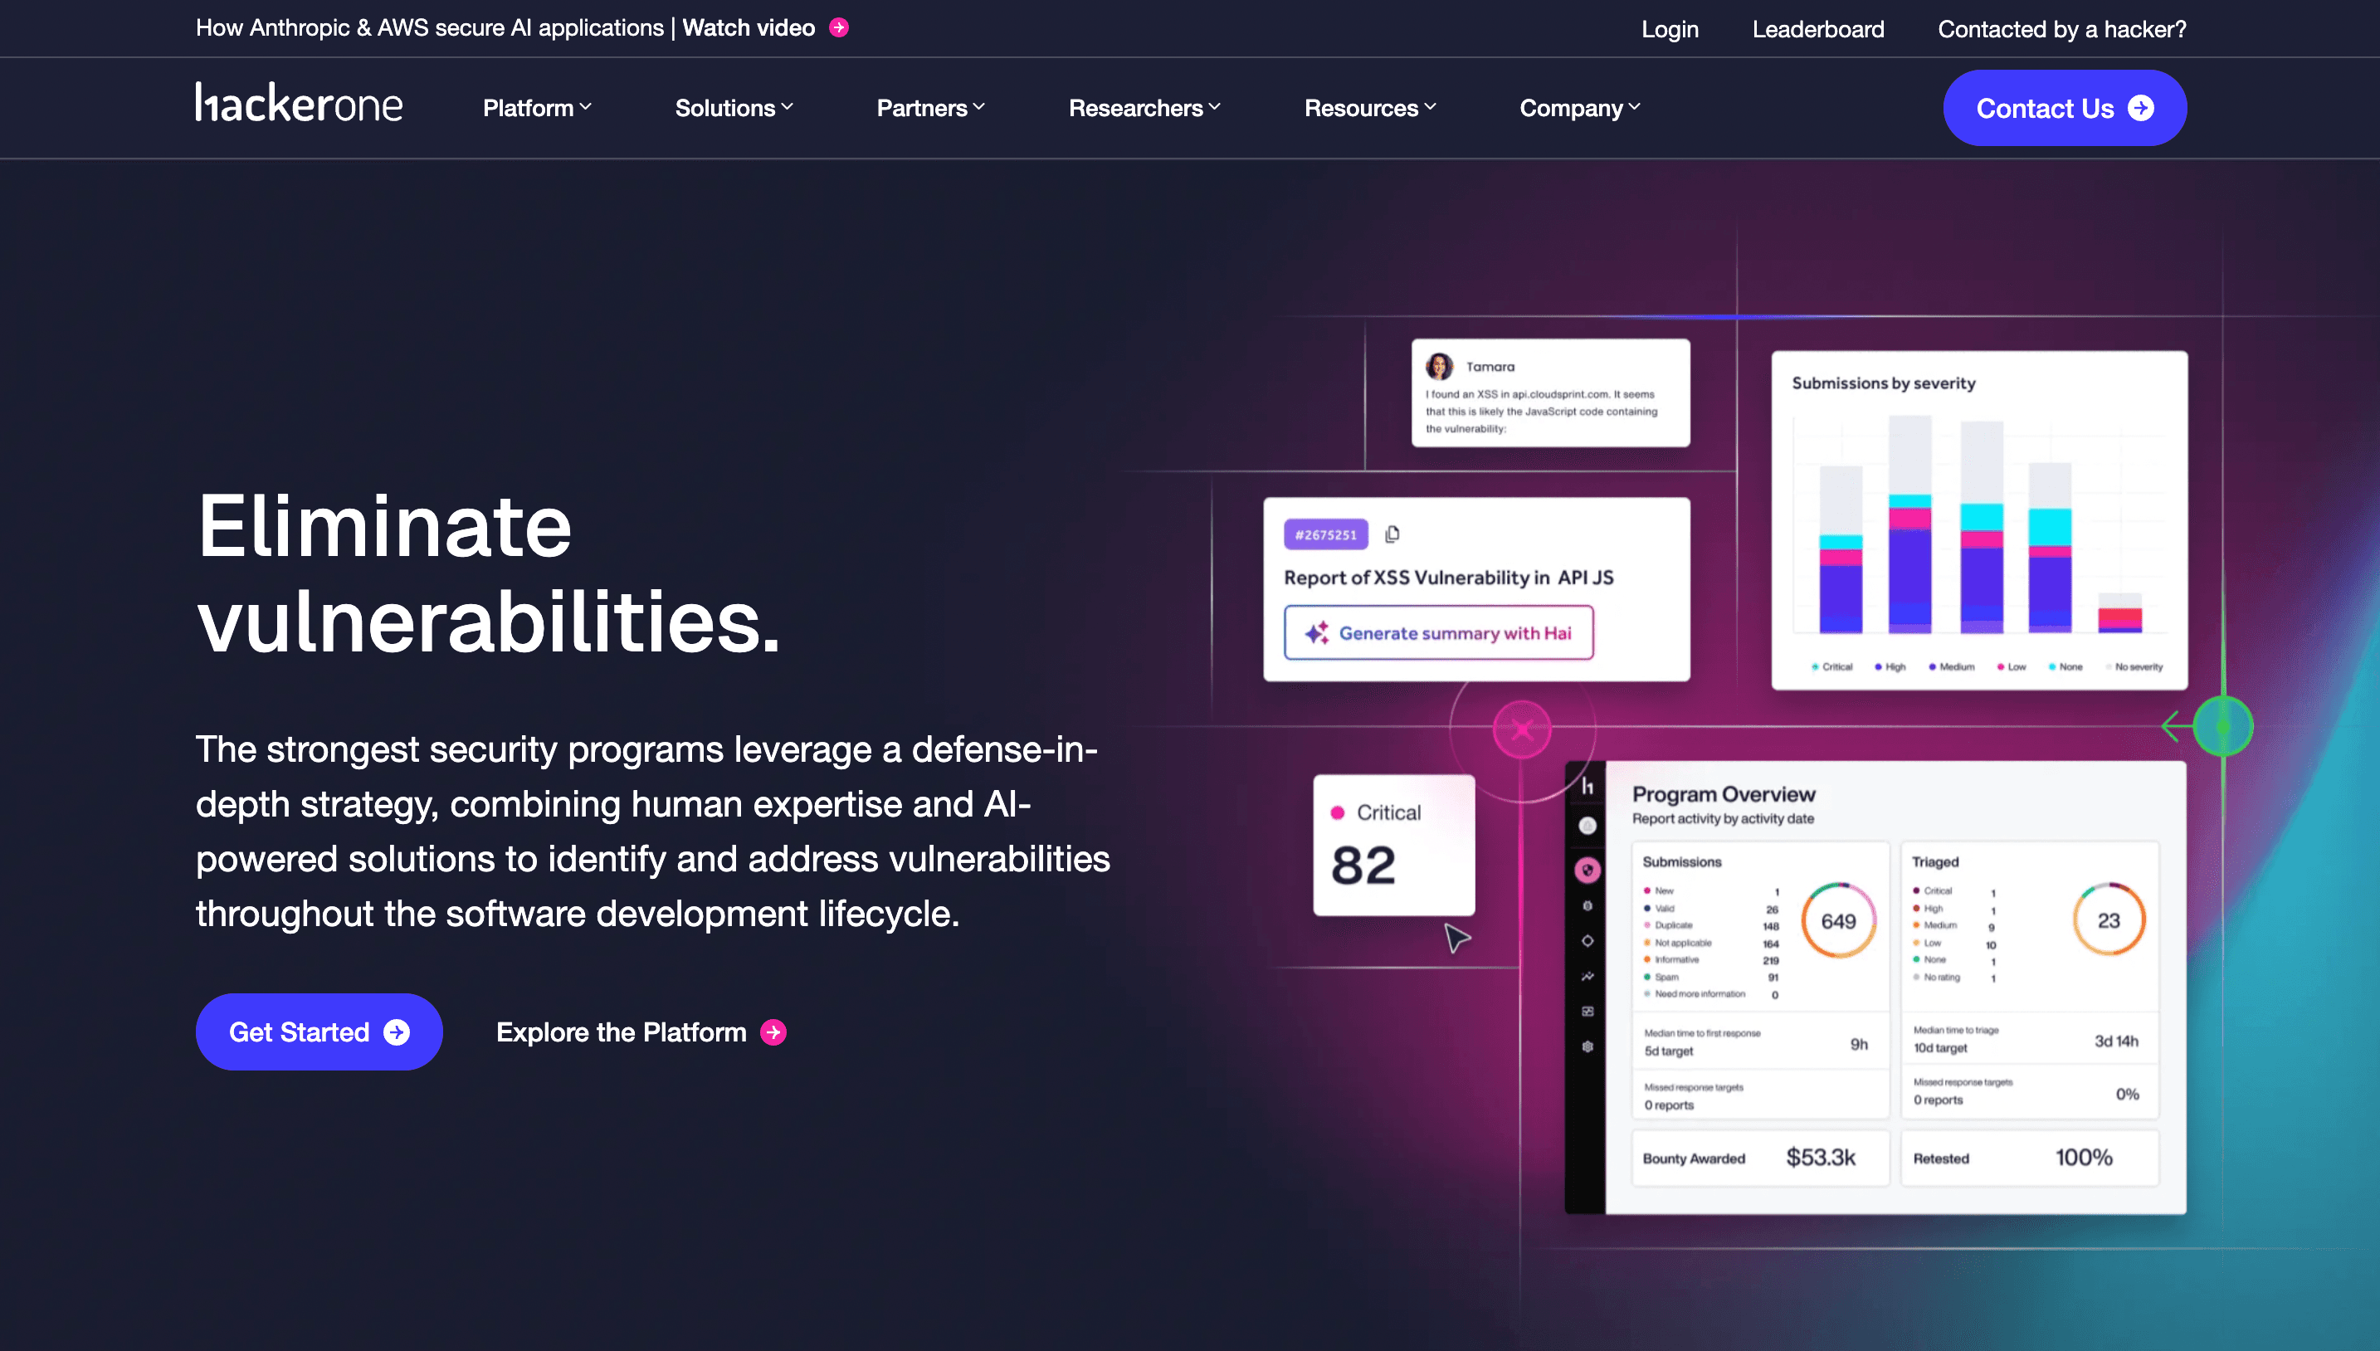Click Duplicate 148 submissions row

[1711, 926]
